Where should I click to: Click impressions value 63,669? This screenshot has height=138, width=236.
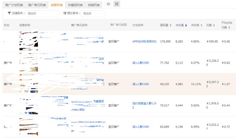tap(165, 127)
